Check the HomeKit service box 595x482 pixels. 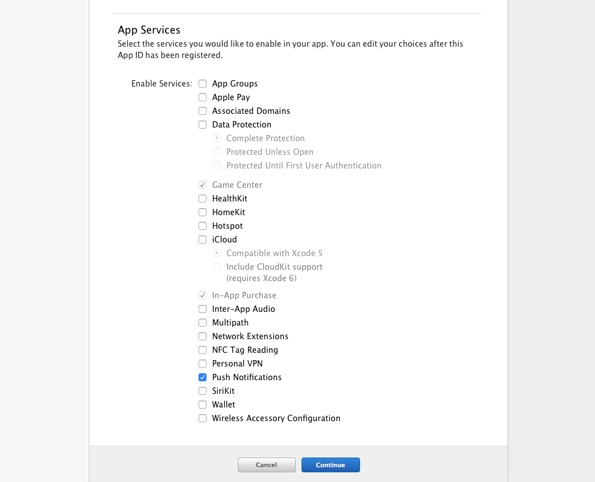tap(203, 212)
